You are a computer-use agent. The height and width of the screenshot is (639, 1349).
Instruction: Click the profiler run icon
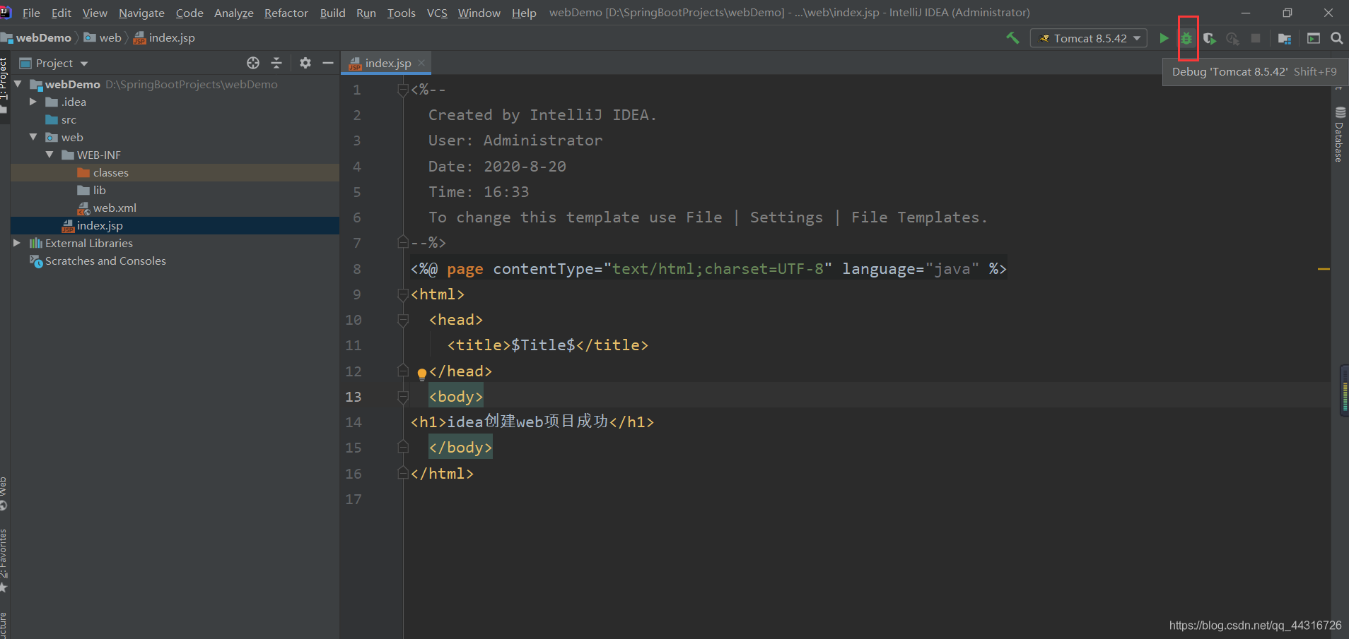1232,38
